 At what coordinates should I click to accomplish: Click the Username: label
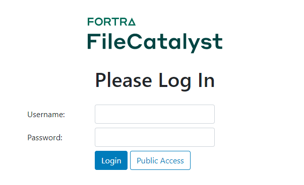pos(46,115)
